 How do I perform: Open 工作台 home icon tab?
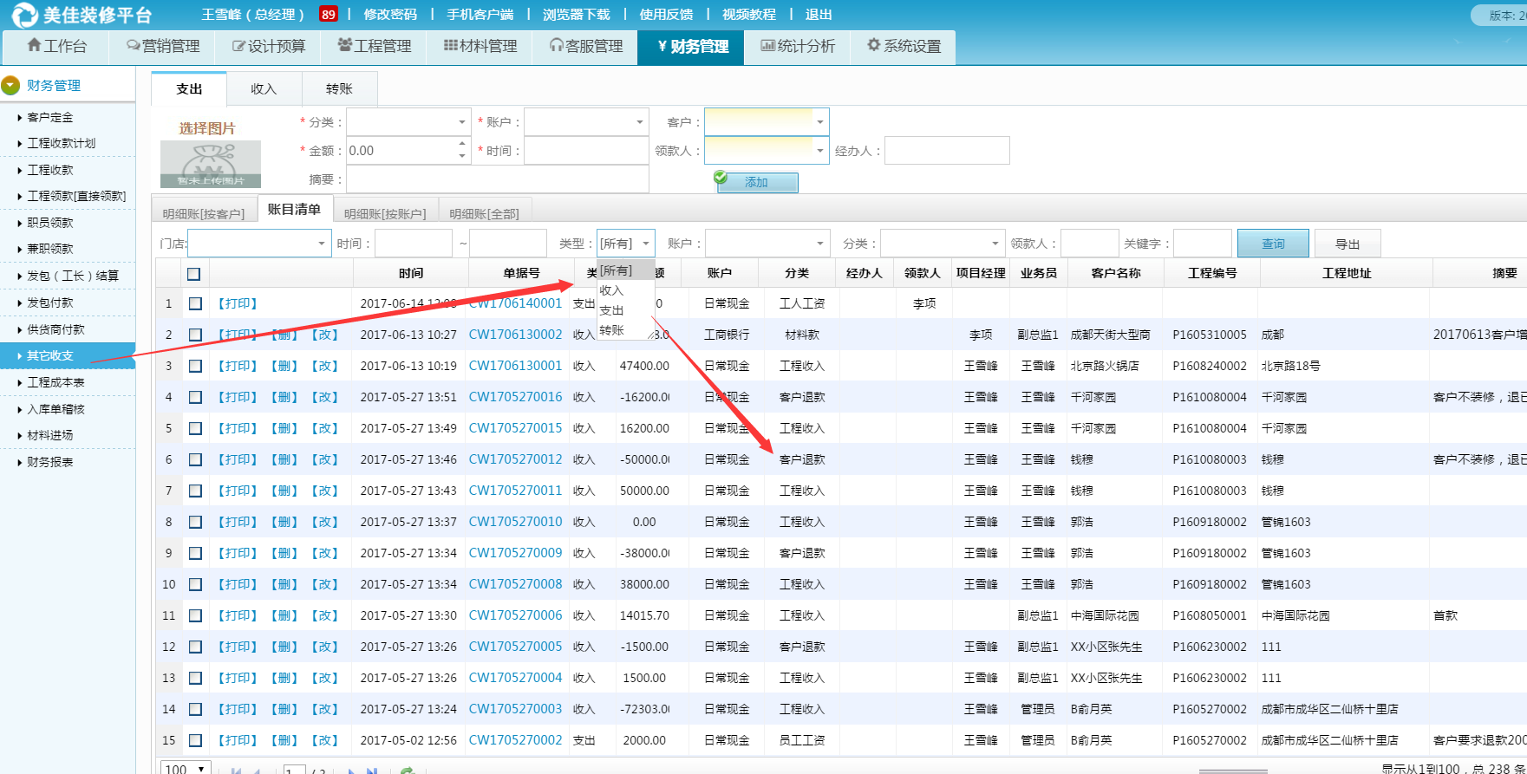pyautogui.click(x=56, y=46)
